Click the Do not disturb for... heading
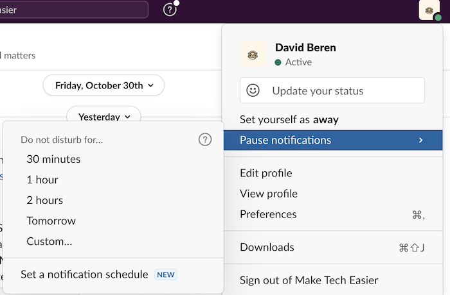Screen dimensions: 450x295 coord(62,140)
